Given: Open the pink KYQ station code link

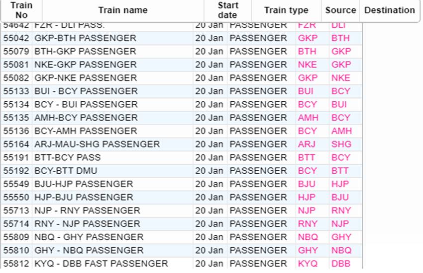Looking at the screenshot, I should point(308,264).
